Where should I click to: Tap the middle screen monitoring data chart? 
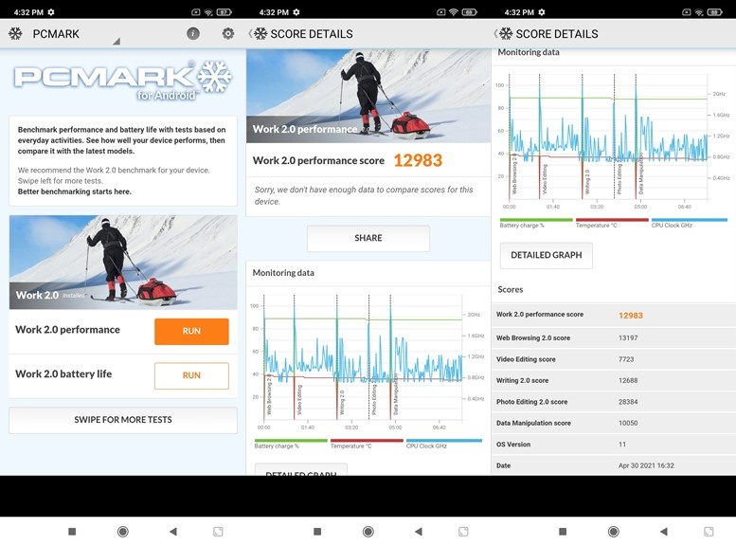point(367,362)
